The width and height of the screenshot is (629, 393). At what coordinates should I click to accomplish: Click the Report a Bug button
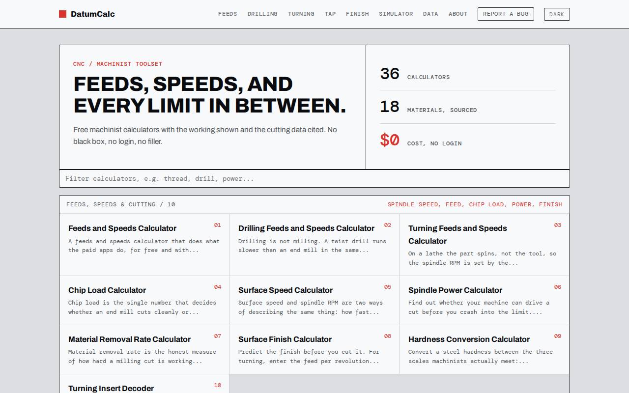click(506, 14)
